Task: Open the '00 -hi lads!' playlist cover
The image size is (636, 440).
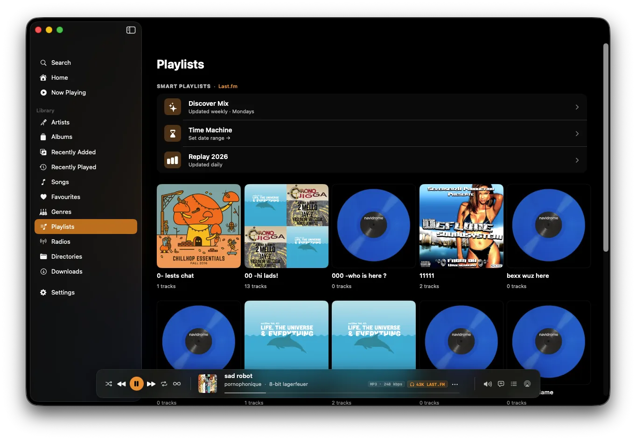Action: click(x=287, y=226)
